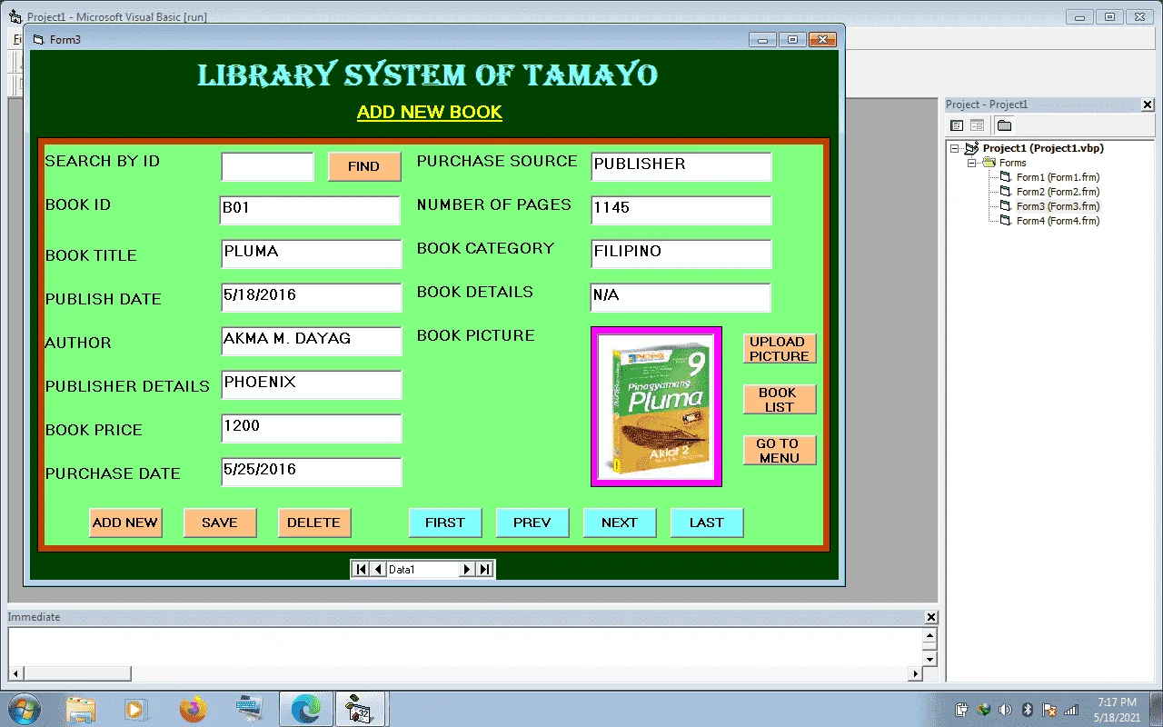Click Immediate window scroll right arrow

[x=915, y=673]
